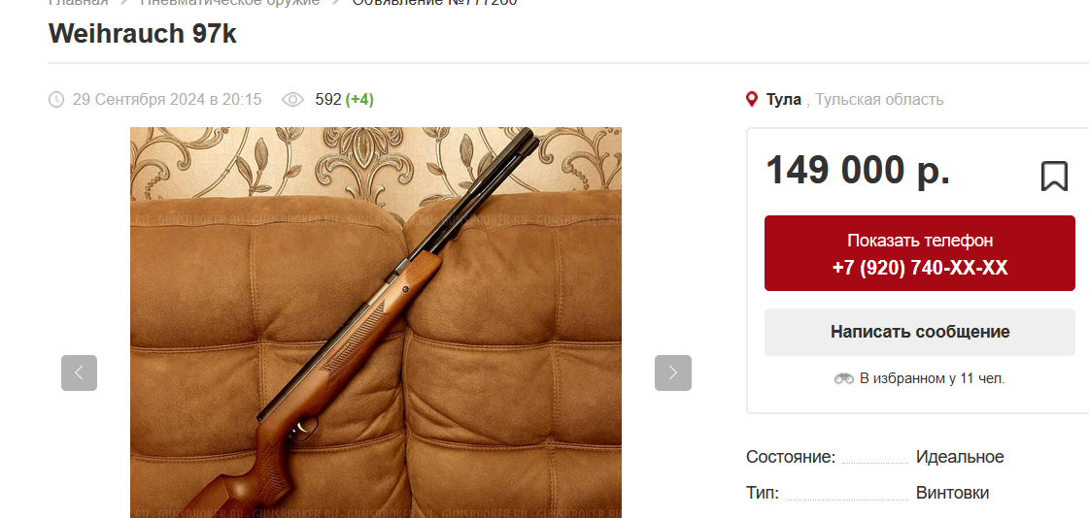This screenshot has width=1089, height=518.
Task: Save the listing with the bookmark icon
Action: [x=1054, y=177]
